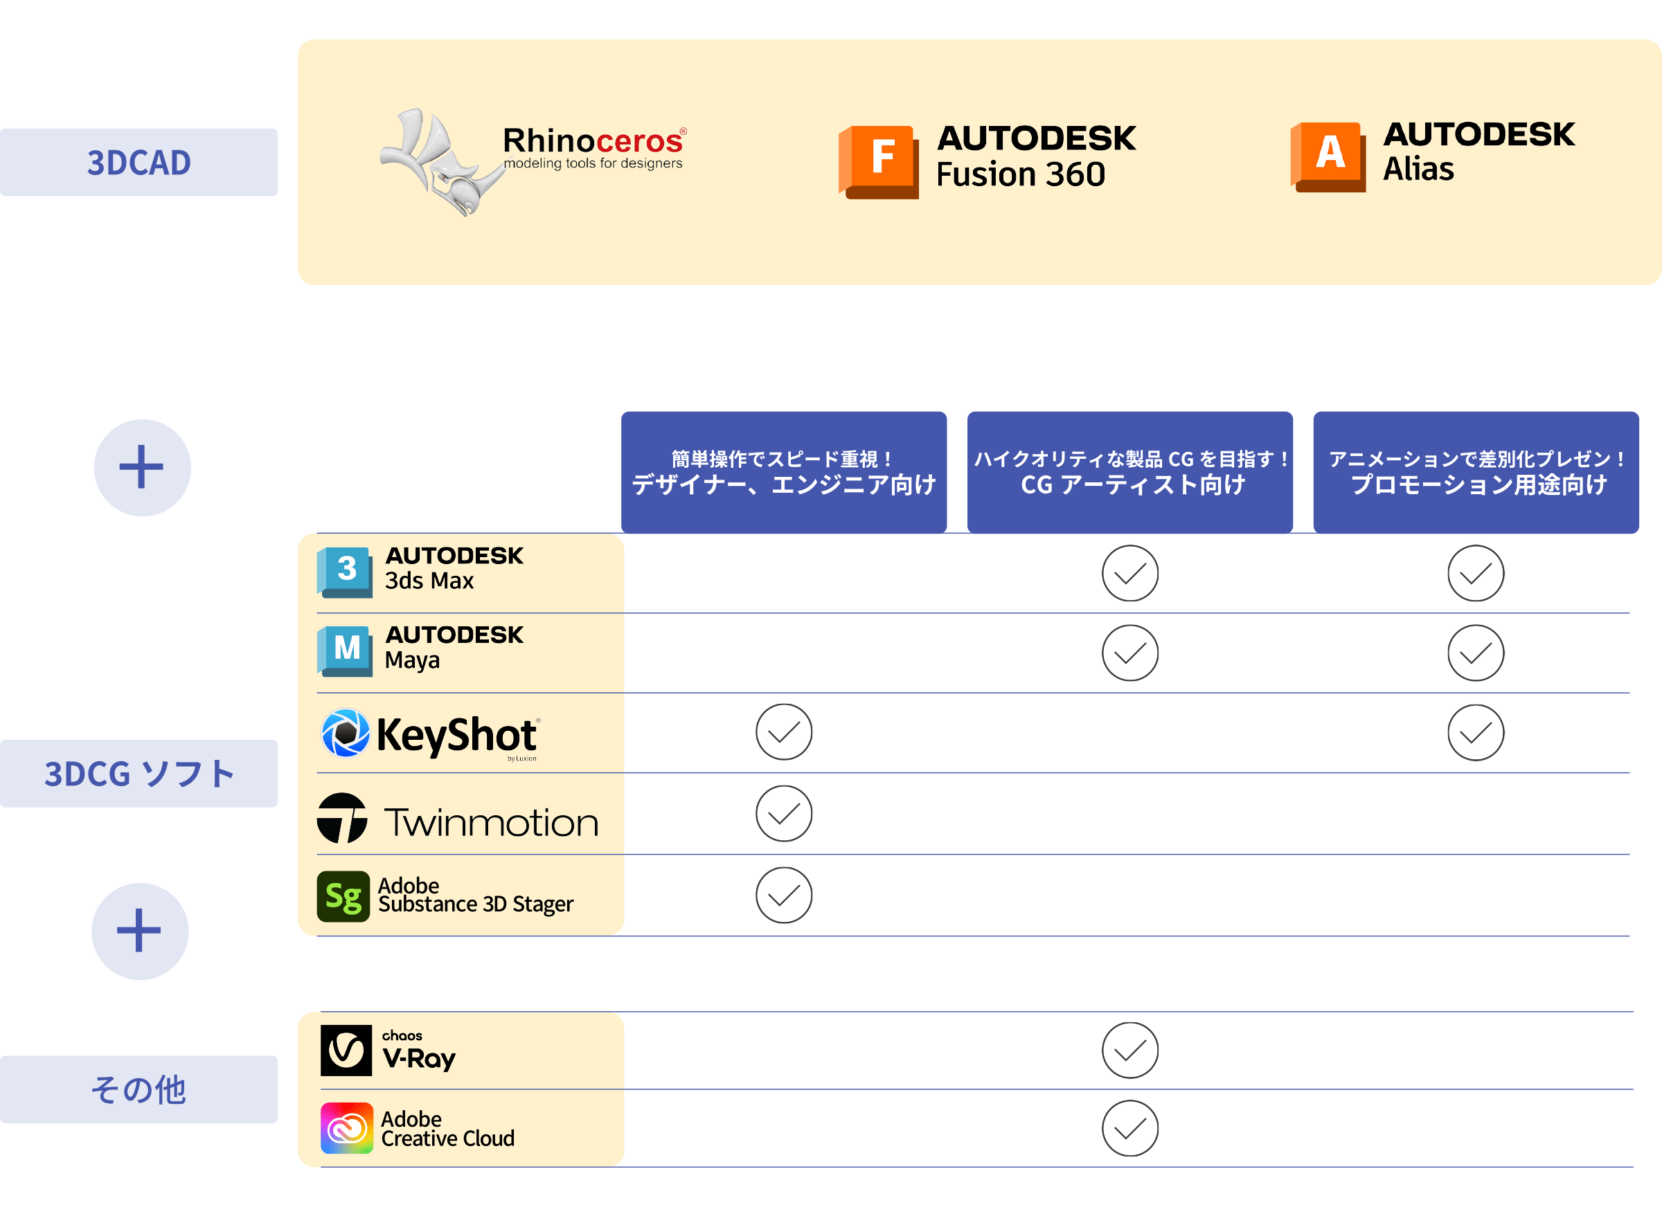1662x1207 pixels.
Task: Click the 3DCAD category label
Action: [x=139, y=163]
